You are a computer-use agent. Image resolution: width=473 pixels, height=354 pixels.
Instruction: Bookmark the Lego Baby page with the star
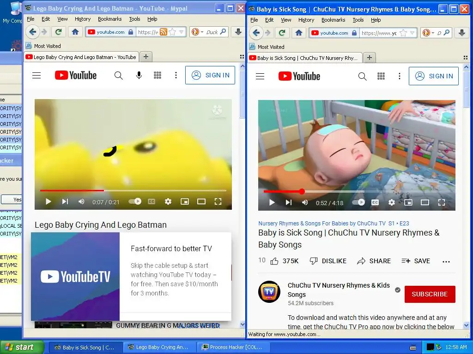click(x=173, y=32)
